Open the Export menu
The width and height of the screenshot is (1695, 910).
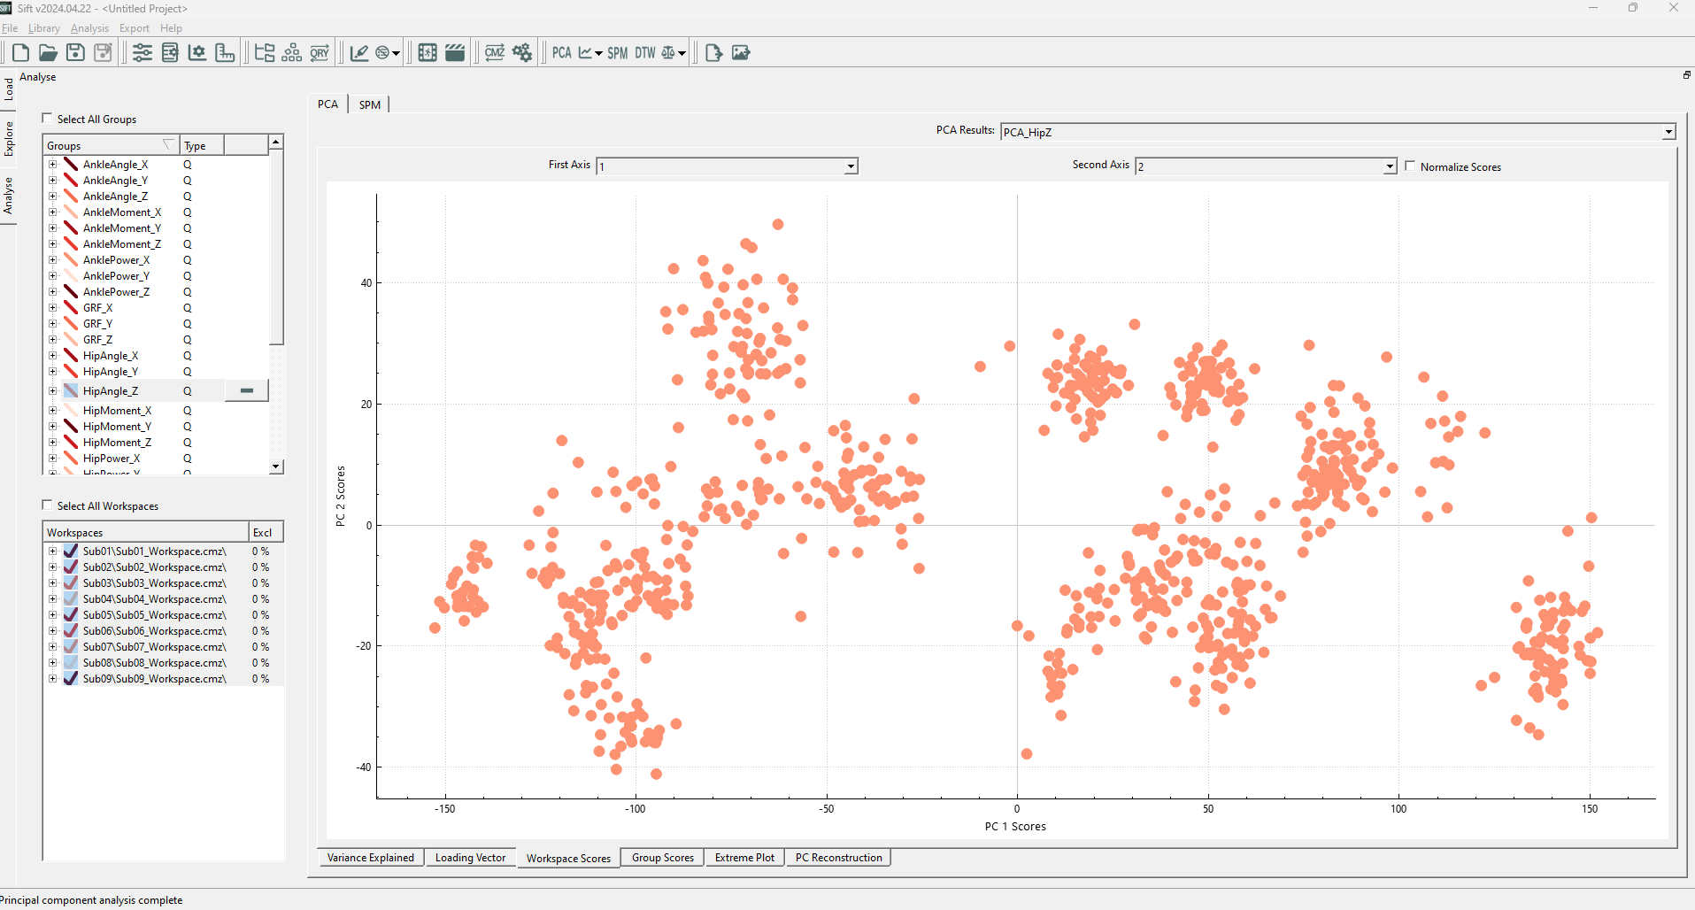coord(135,28)
